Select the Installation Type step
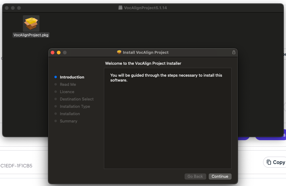 click(x=75, y=107)
